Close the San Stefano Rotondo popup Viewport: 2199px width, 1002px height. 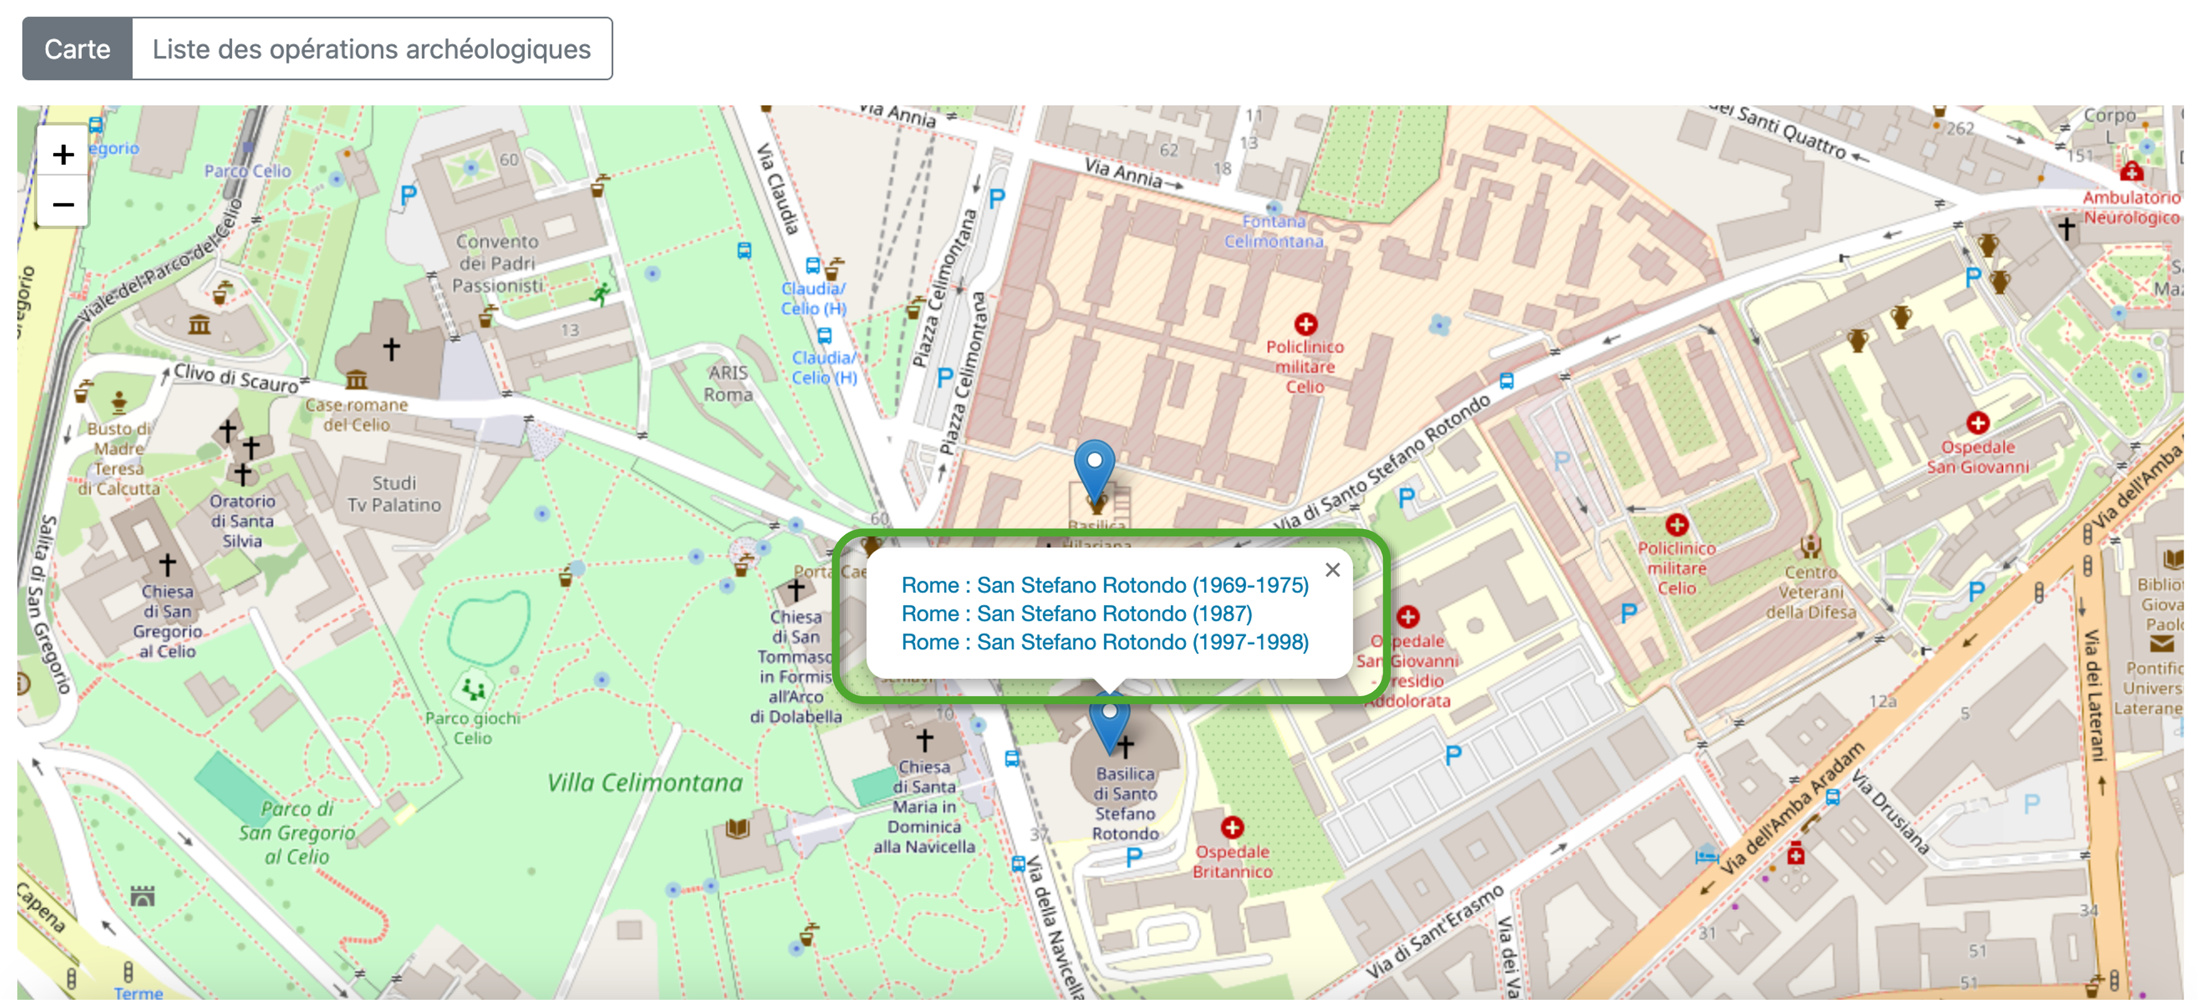(x=1332, y=570)
